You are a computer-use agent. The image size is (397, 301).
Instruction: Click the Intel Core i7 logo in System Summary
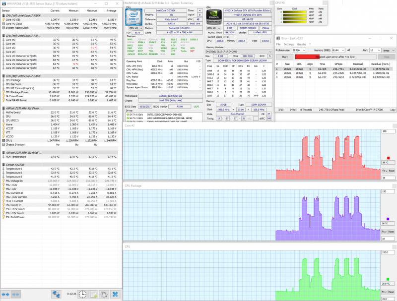coord(133,17)
